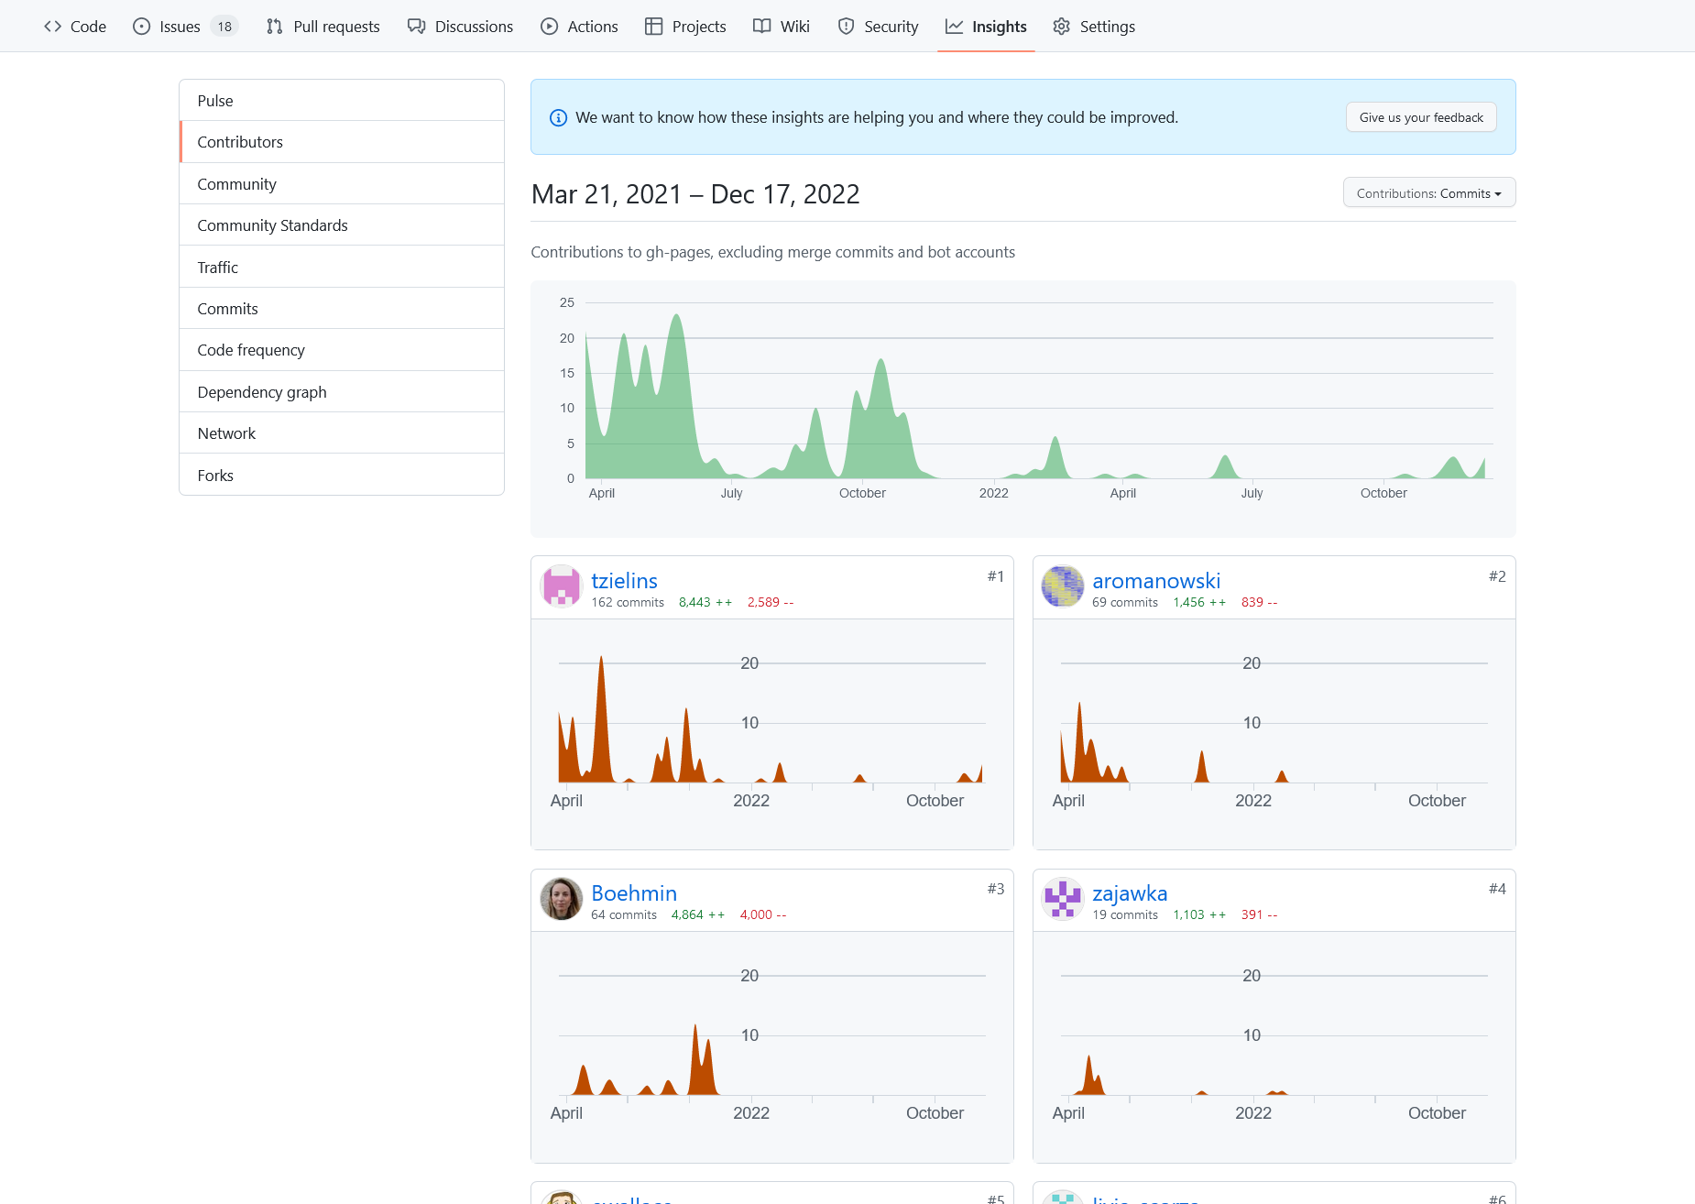Image resolution: width=1695 pixels, height=1204 pixels.
Task: Open zajawka profile link
Action: pyautogui.click(x=1130, y=893)
